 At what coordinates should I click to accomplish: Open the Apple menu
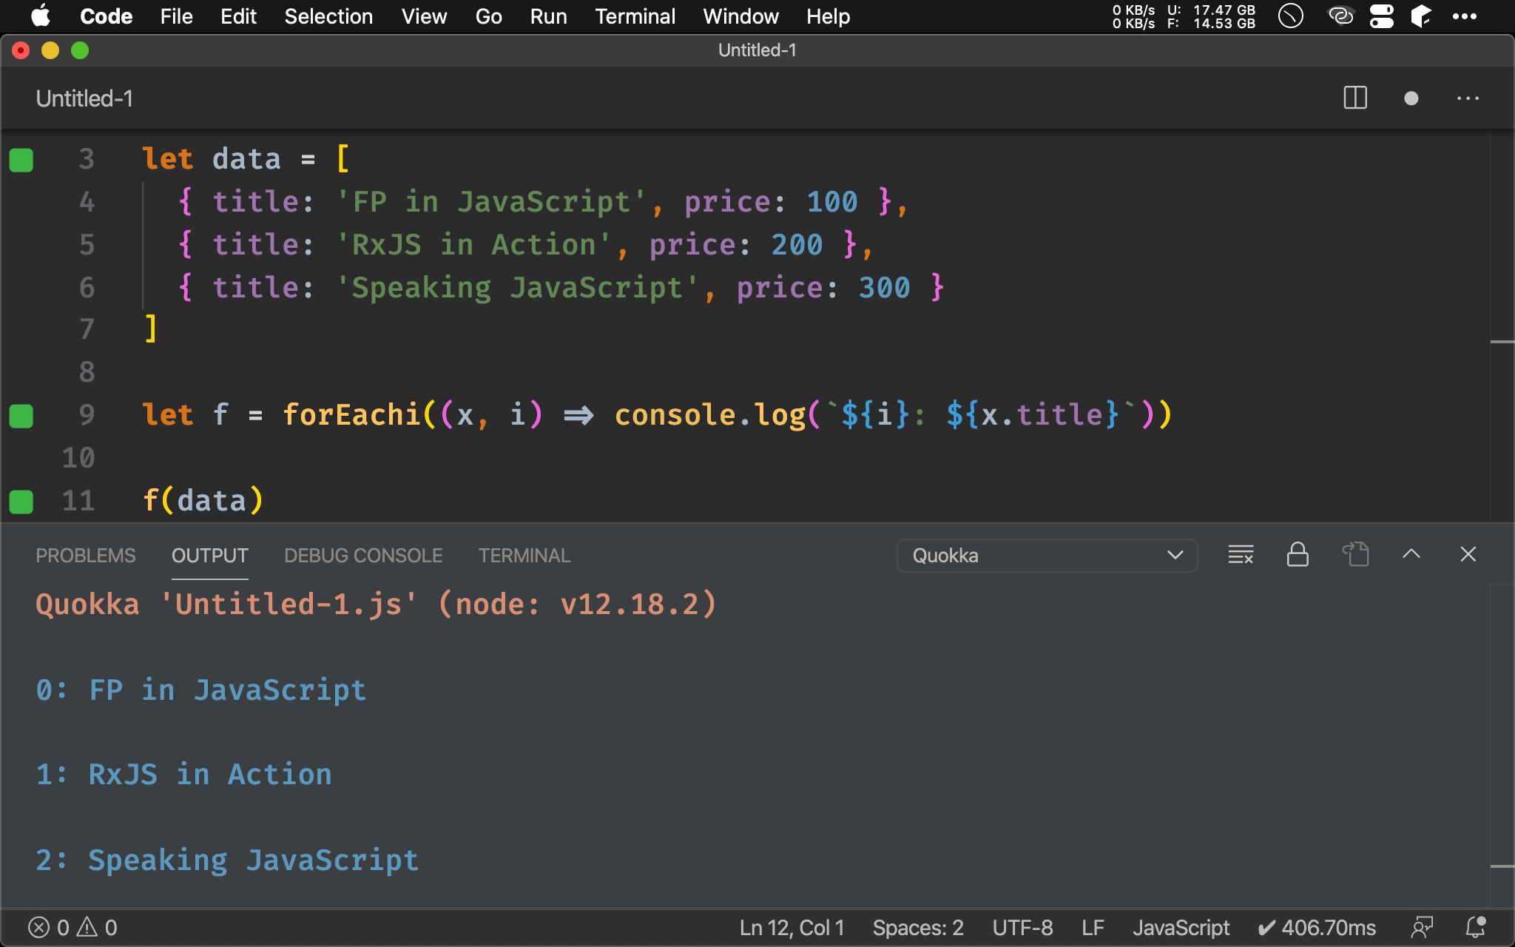point(41,16)
